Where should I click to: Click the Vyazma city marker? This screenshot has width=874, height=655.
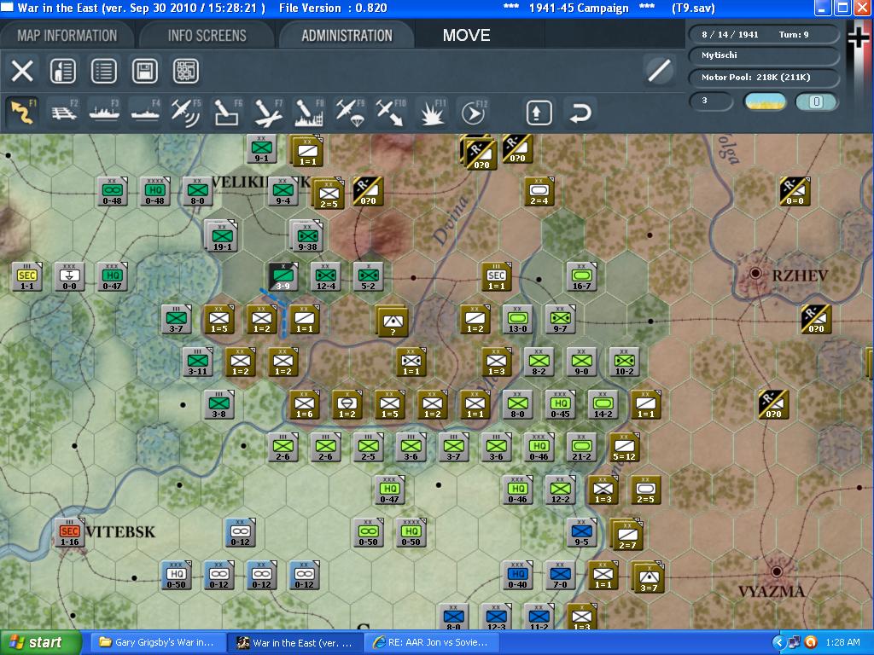pos(777,571)
